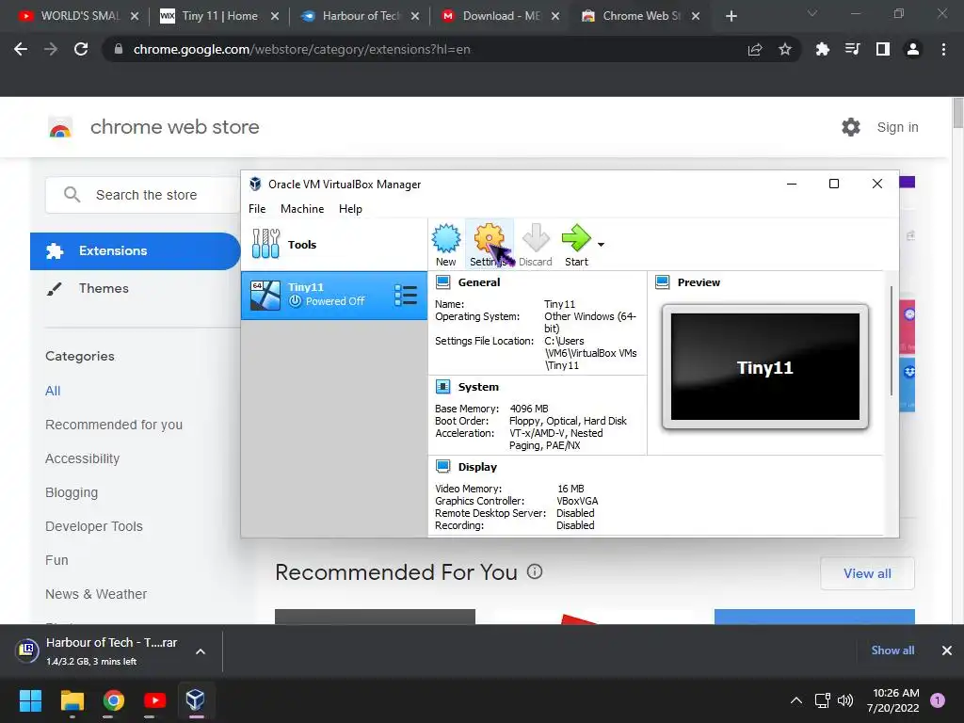Click the Preview section icon
This screenshot has height=723, width=964.
click(662, 282)
